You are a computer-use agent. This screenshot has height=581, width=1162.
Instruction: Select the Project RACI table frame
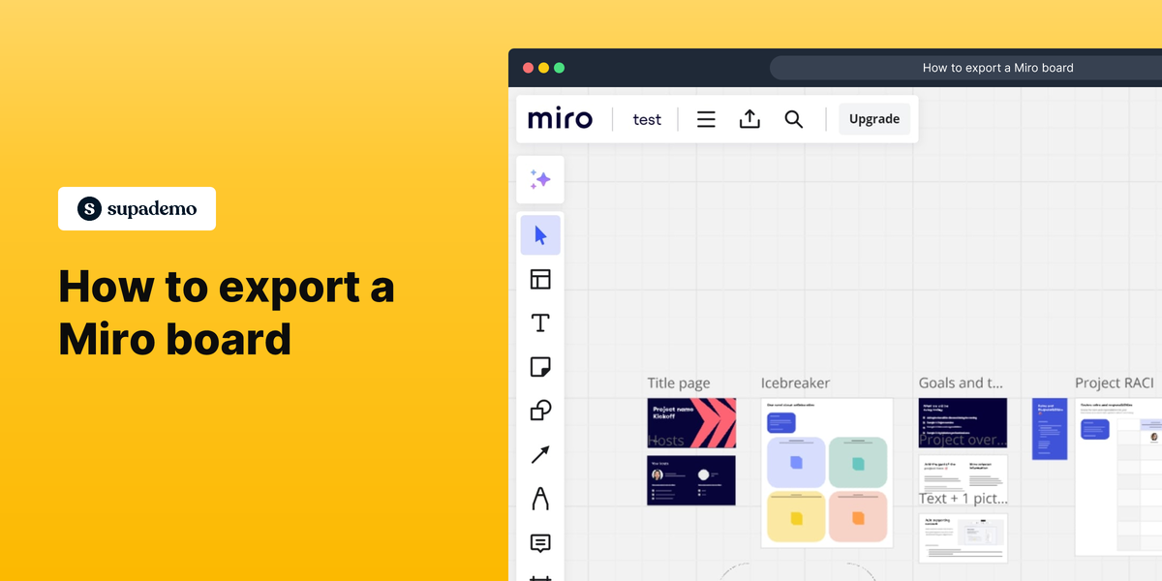coord(1118,476)
